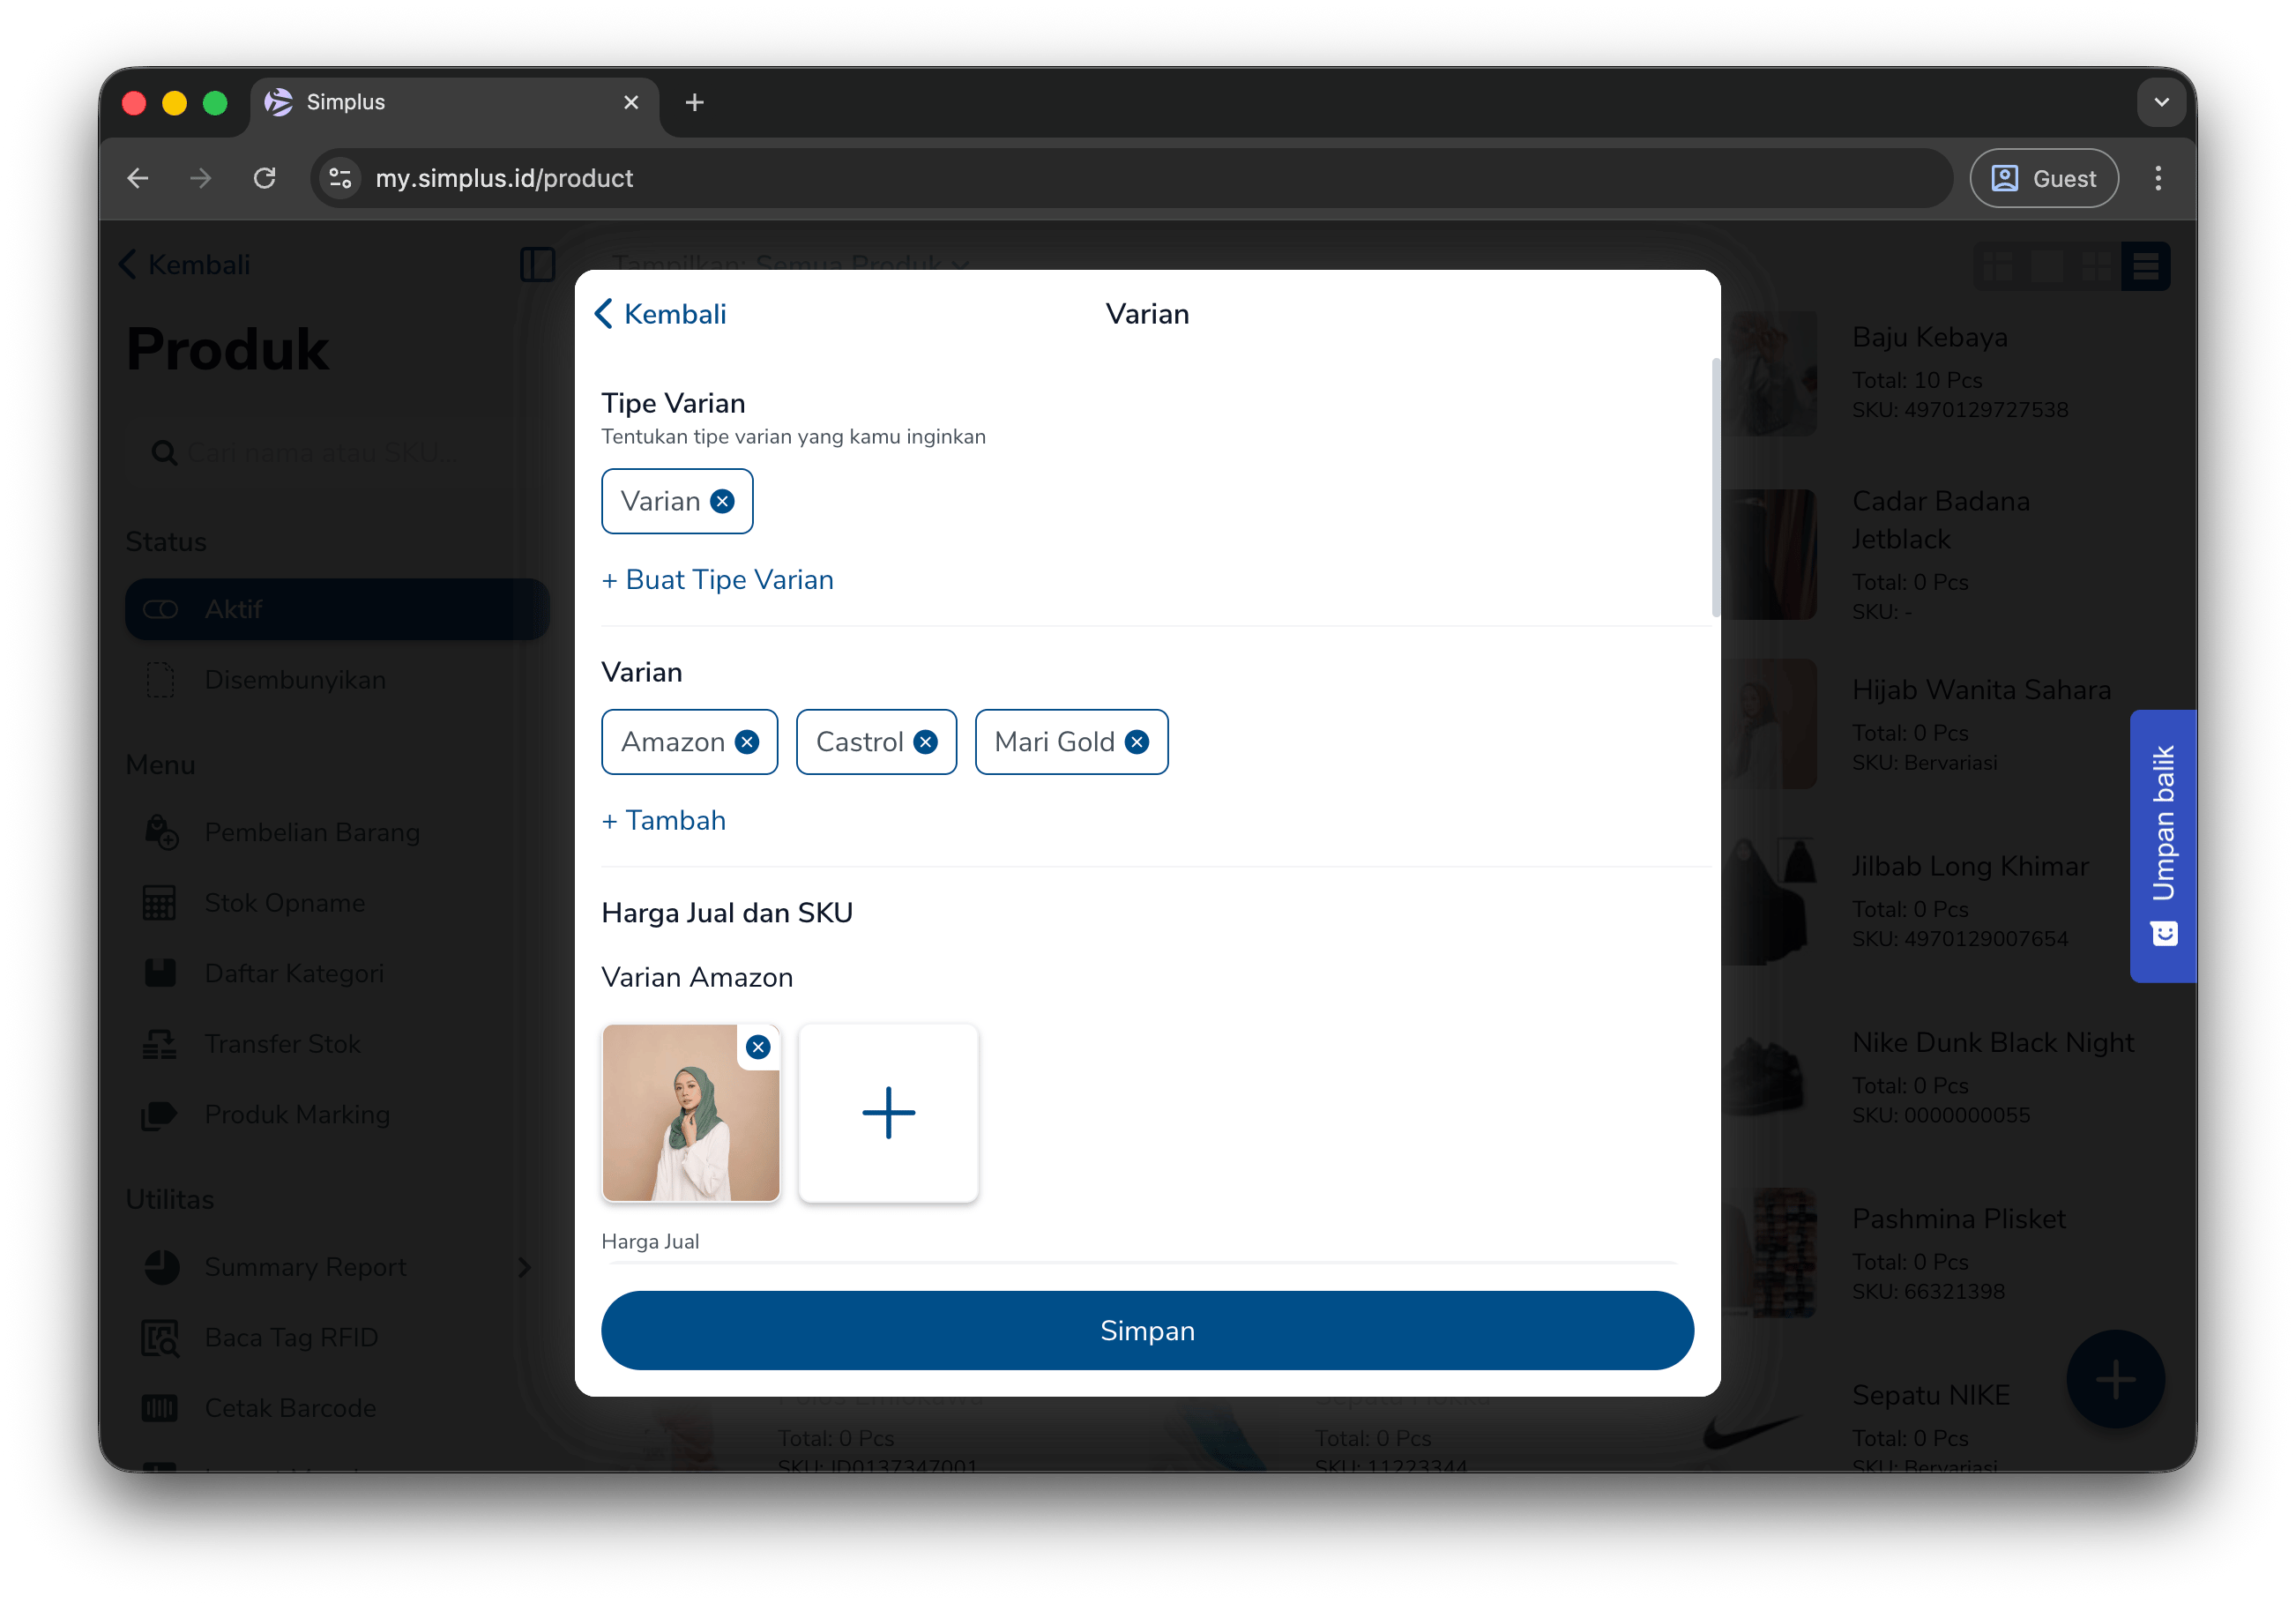Click floating add product plus button
2296x1603 pixels.
pos(2116,1379)
